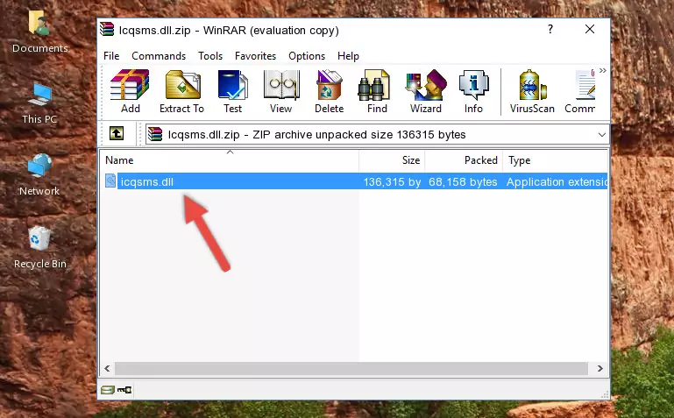Click the Delete toolbar icon

[330, 91]
